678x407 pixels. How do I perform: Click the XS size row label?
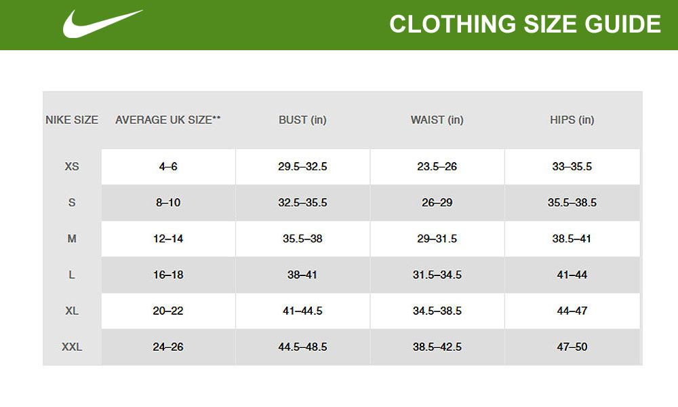pyautogui.click(x=72, y=167)
